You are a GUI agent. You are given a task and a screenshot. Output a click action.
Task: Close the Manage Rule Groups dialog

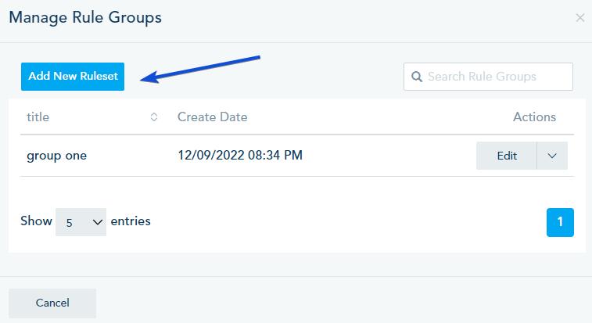(x=580, y=17)
